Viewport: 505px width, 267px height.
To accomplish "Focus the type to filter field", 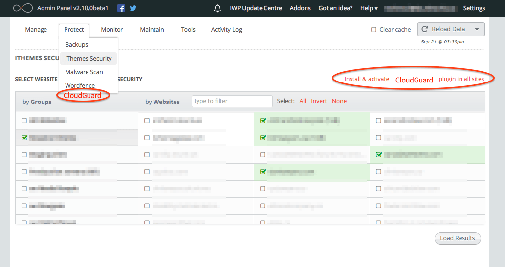I will point(232,101).
